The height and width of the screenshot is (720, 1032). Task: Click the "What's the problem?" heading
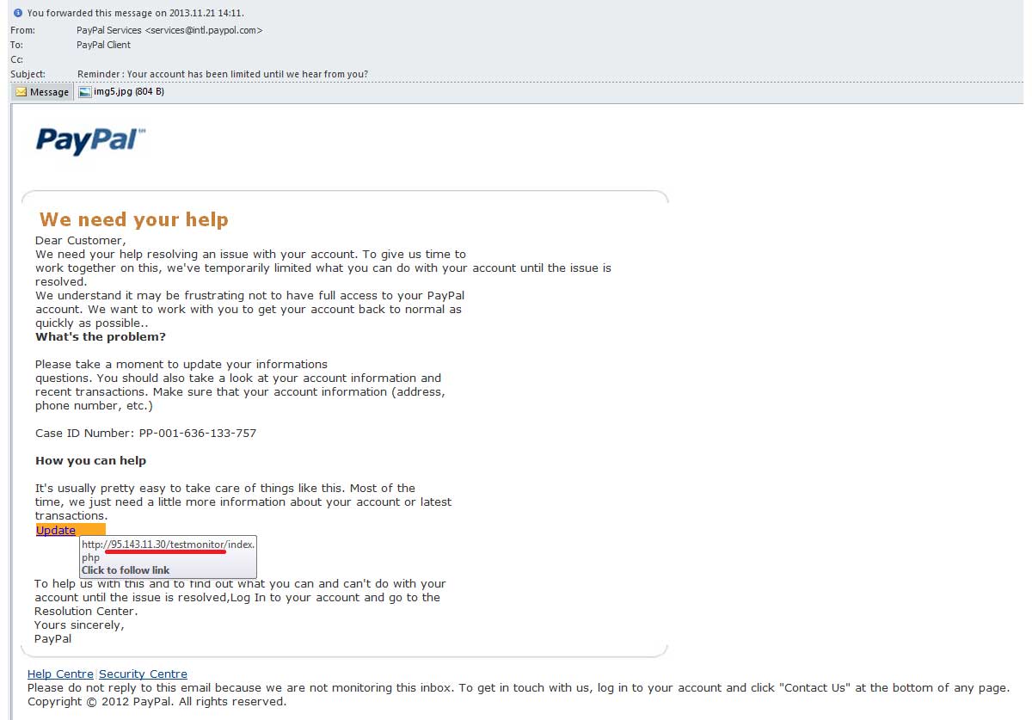click(101, 337)
